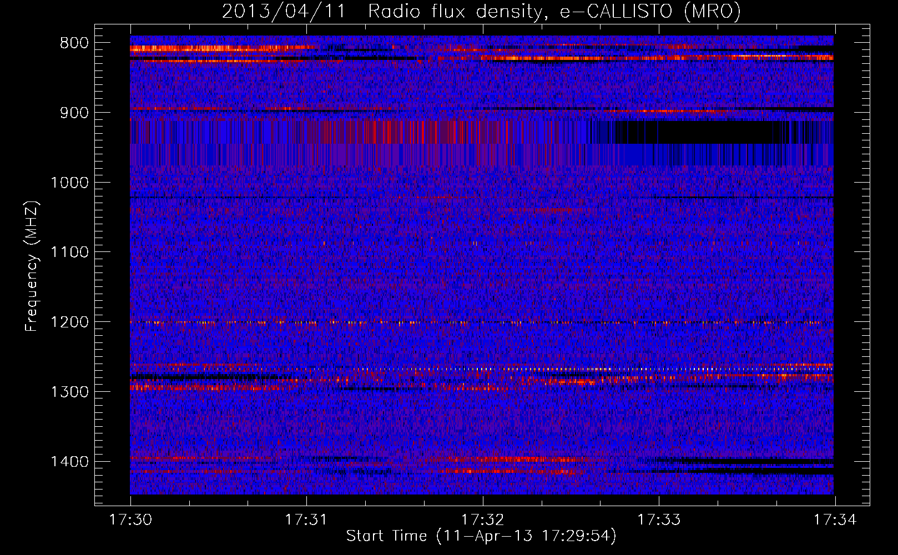
Task: Click the plot title '2013/04/11 Radio flux density, e-CALLISTO (MRO)'
Action: (481, 12)
